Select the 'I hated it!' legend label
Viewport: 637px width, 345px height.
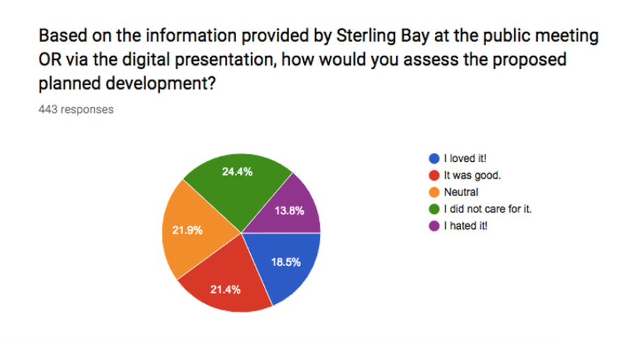click(x=466, y=226)
